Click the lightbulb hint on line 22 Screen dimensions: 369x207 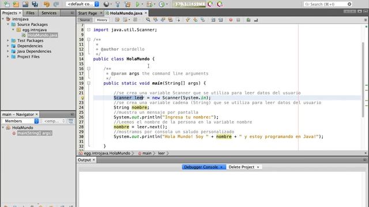point(82,98)
